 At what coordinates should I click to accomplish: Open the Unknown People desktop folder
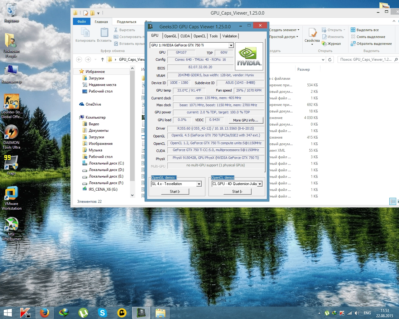point(11,45)
